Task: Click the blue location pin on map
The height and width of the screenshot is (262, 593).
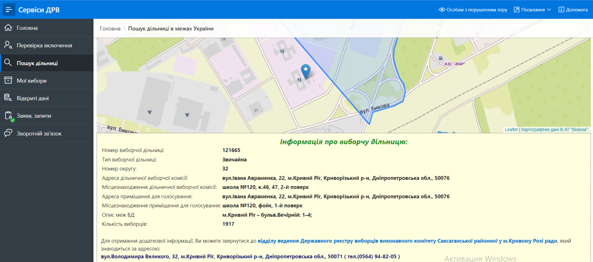Action: coord(306,71)
